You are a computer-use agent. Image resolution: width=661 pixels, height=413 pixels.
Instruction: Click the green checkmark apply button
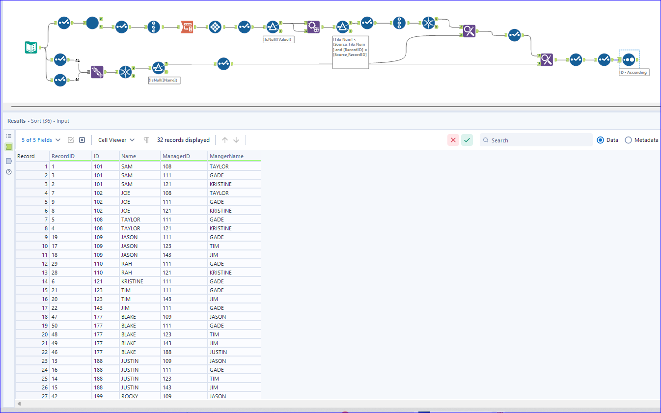[467, 140]
